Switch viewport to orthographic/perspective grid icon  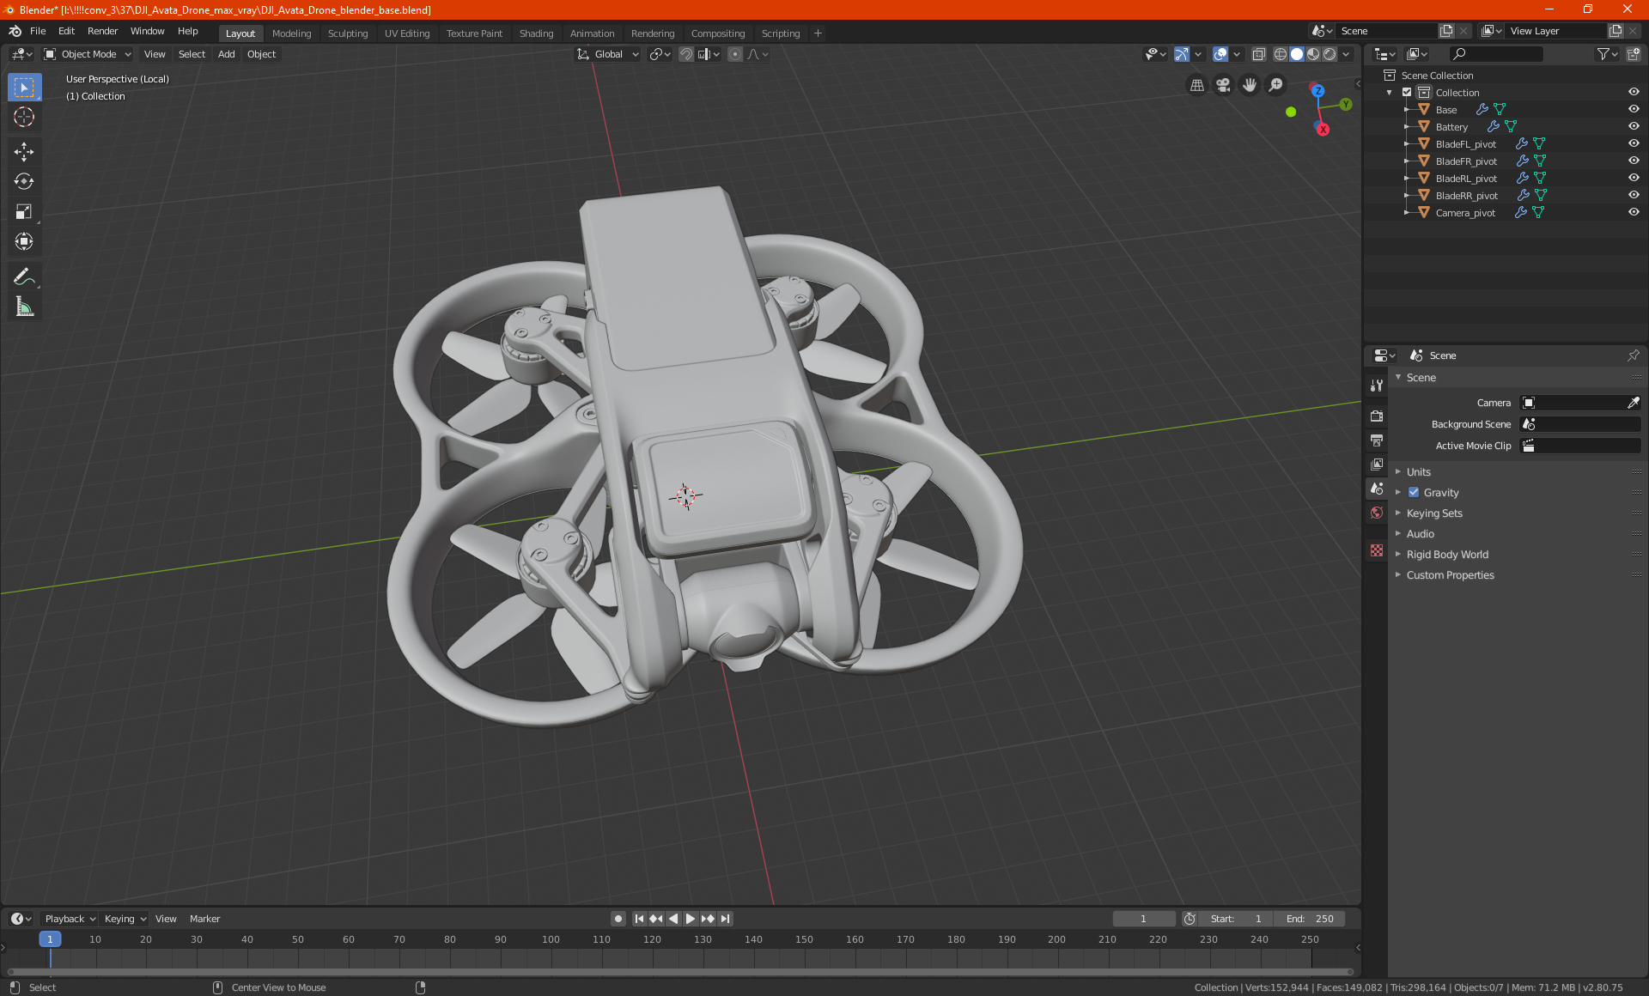1196,85
